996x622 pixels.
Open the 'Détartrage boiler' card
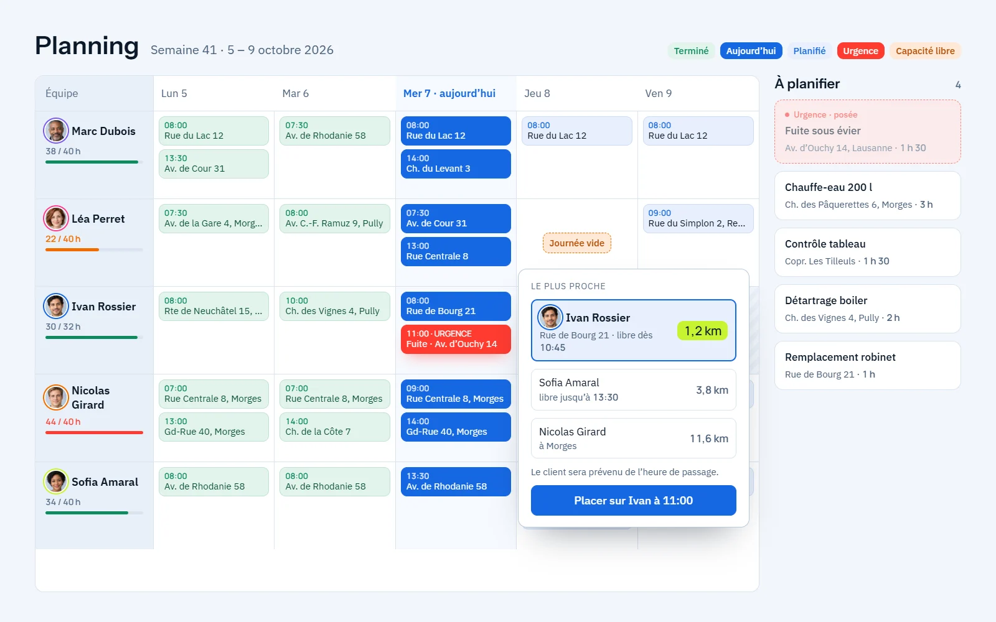(868, 309)
